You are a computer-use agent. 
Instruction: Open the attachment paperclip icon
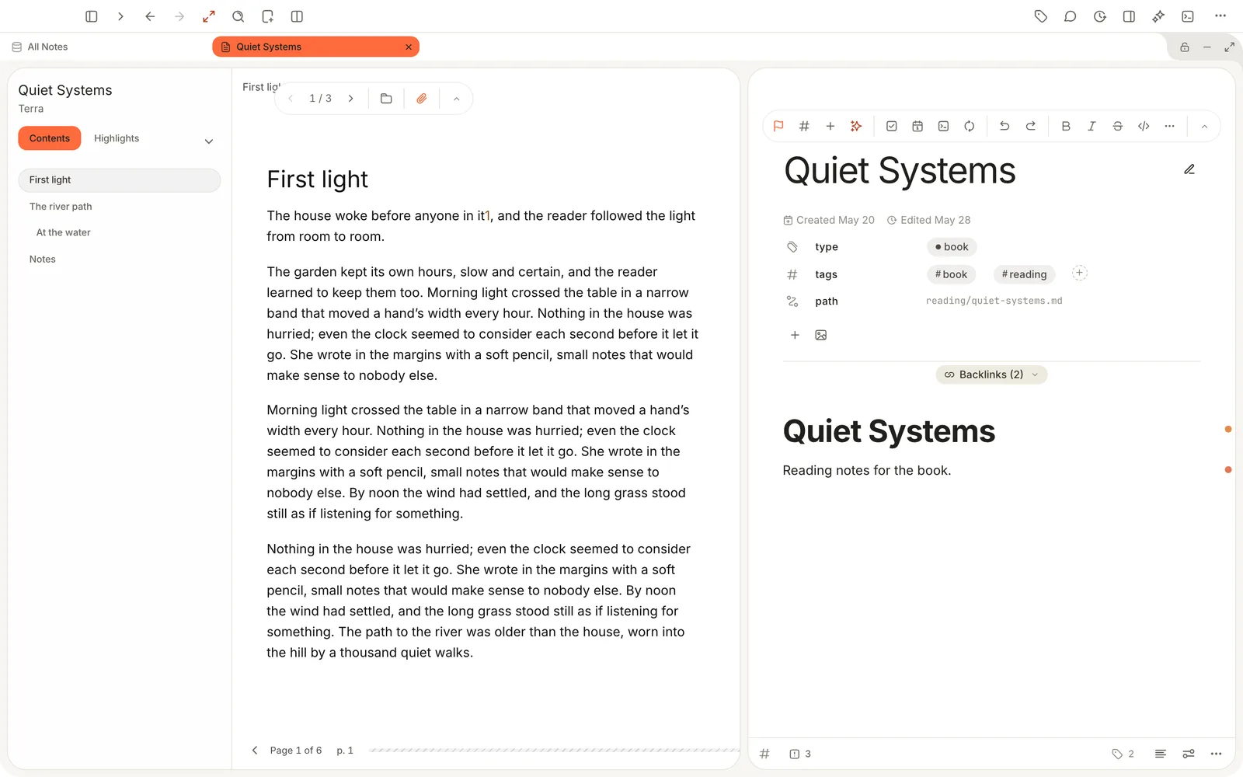pos(422,99)
